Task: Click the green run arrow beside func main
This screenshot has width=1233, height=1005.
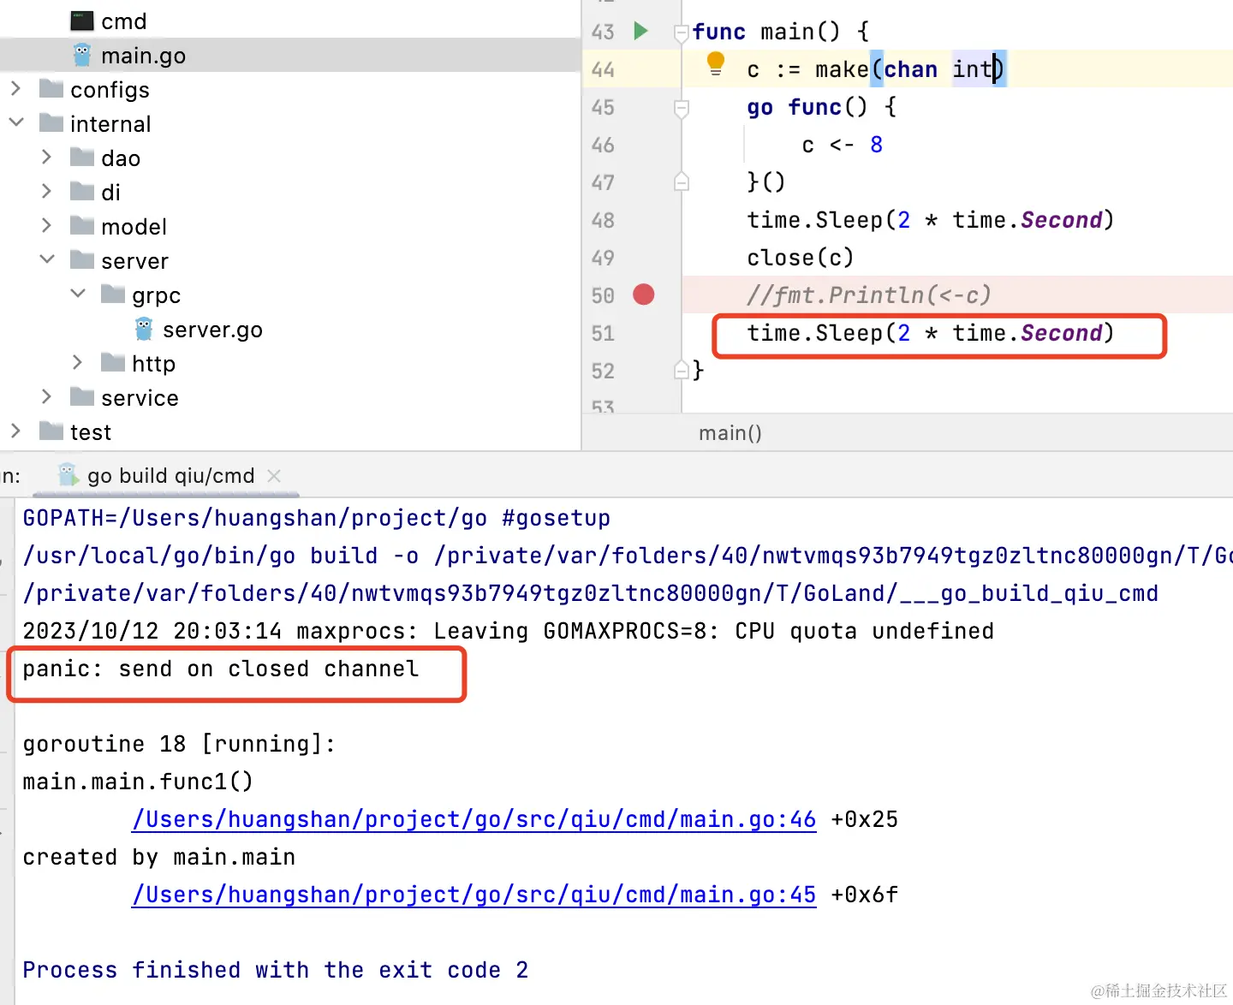Action: [640, 32]
